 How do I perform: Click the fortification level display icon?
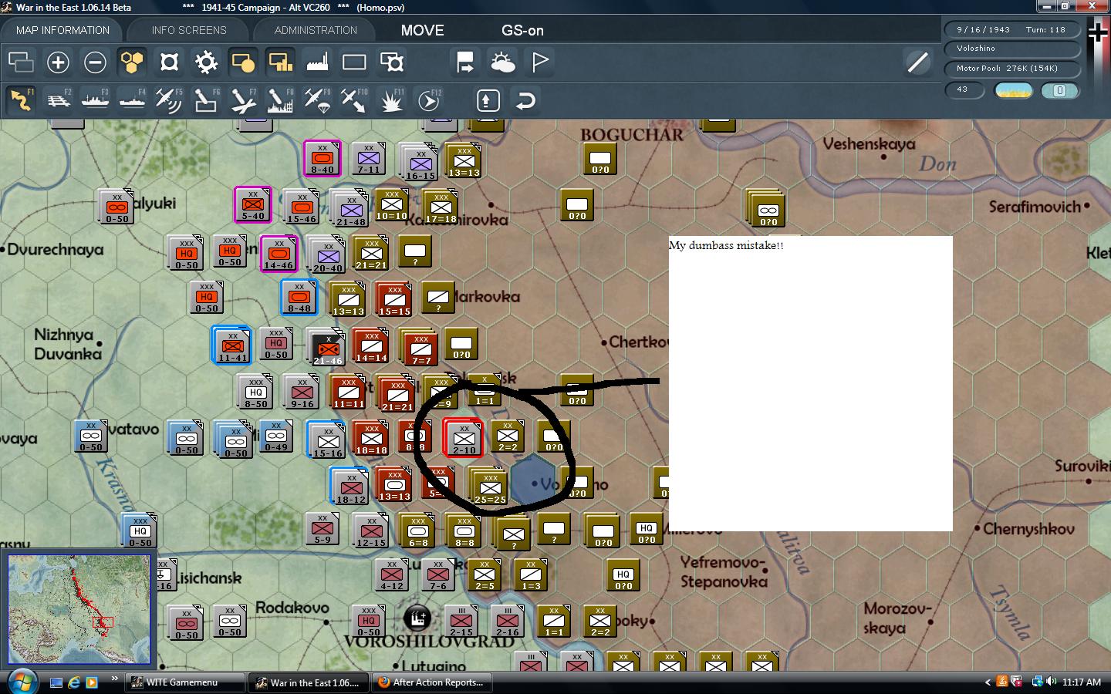tap(169, 62)
